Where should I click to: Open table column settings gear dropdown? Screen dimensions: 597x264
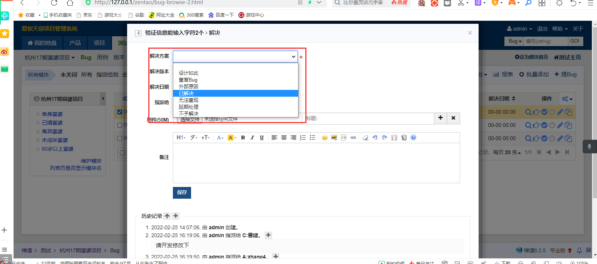[x=567, y=99]
